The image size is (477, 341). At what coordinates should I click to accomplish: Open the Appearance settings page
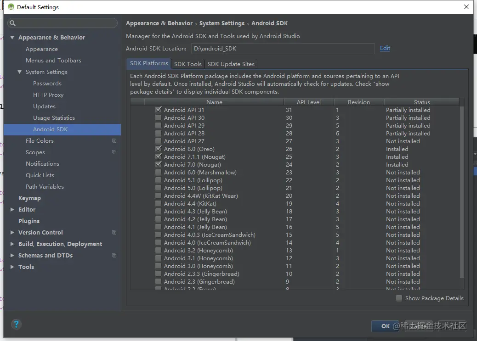coord(42,49)
